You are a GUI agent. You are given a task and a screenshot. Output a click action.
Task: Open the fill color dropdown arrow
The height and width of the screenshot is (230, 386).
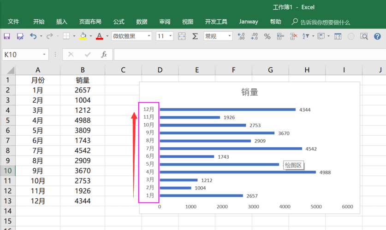pos(90,36)
